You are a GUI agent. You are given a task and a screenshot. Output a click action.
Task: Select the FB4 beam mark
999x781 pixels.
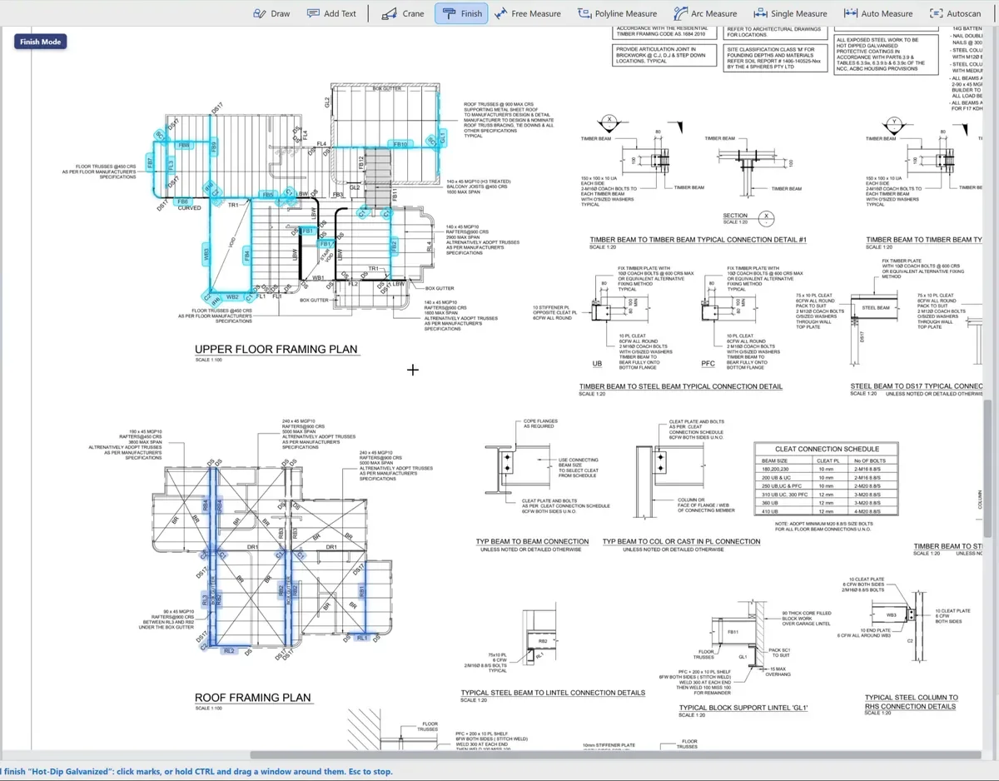[247, 255]
